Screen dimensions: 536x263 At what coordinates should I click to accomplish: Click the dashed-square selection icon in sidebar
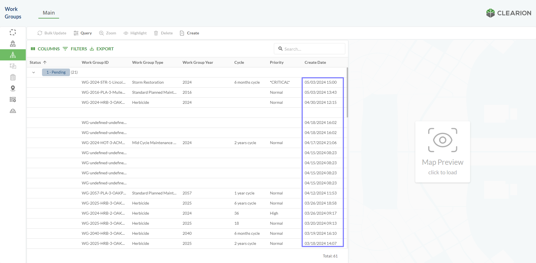click(13, 32)
